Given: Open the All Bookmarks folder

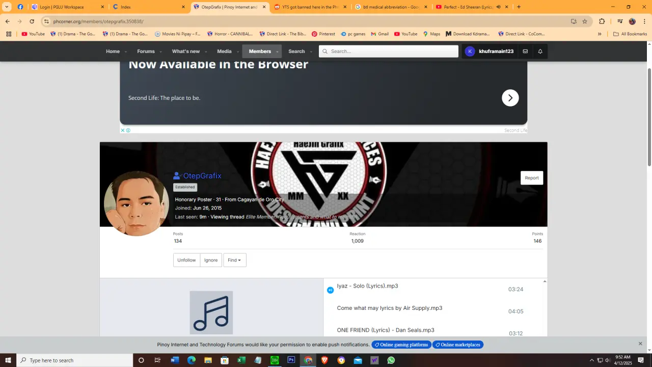Looking at the screenshot, I should tap(630, 34).
